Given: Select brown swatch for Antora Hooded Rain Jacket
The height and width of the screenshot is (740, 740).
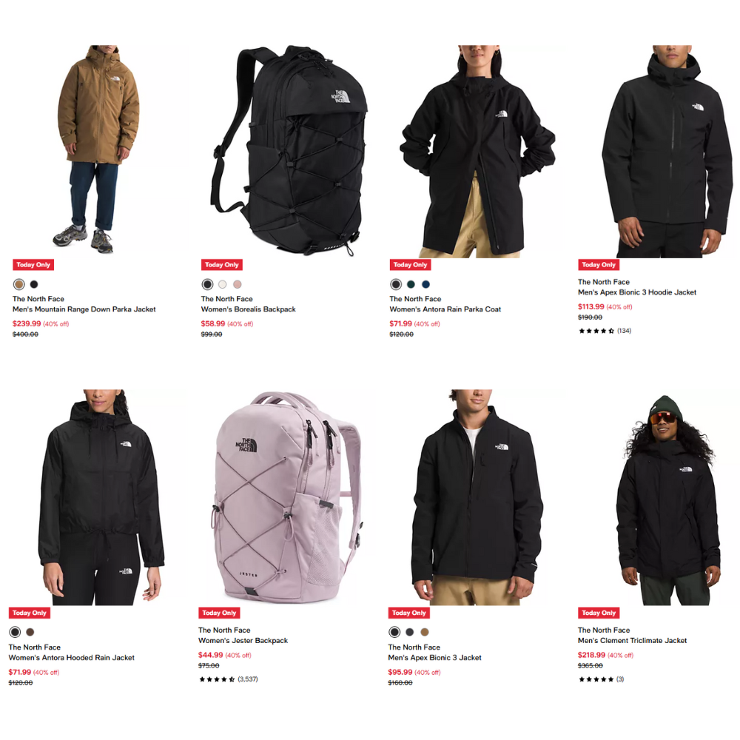Looking at the screenshot, I should coord(30,632).
